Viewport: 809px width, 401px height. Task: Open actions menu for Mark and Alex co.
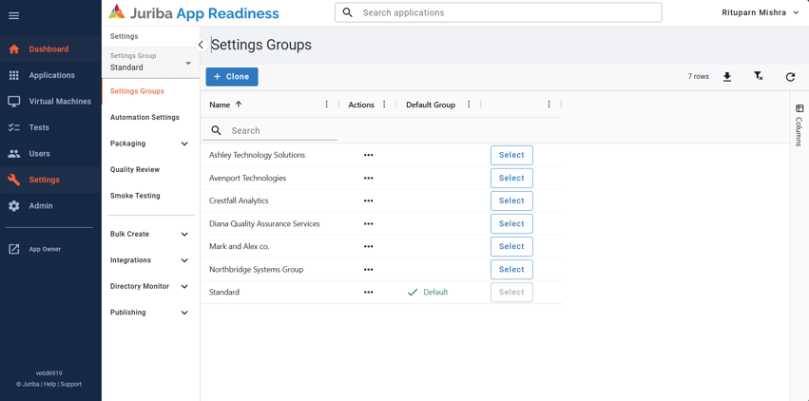369,246
